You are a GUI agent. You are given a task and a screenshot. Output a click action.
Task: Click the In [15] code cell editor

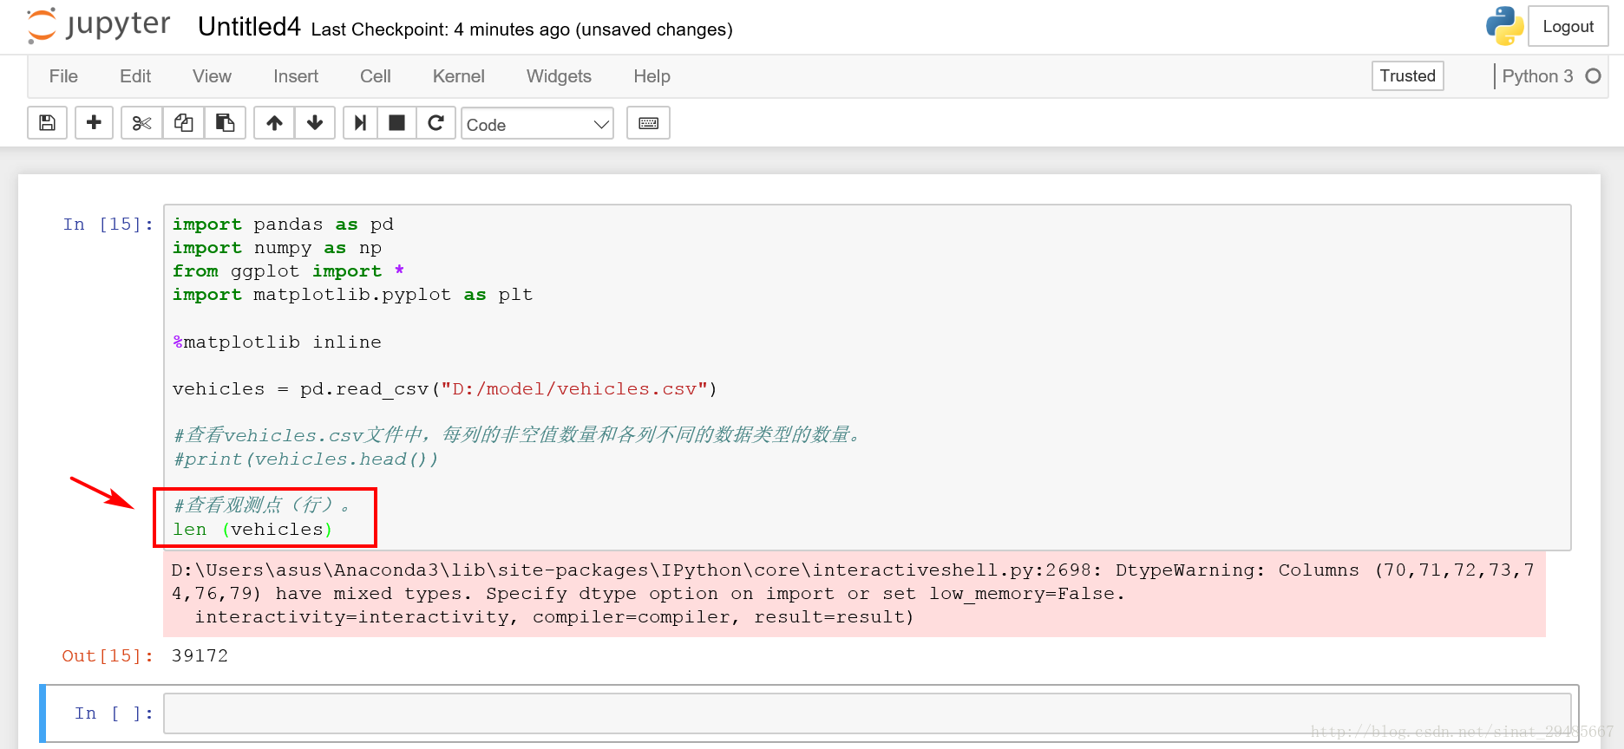[868, 377]
